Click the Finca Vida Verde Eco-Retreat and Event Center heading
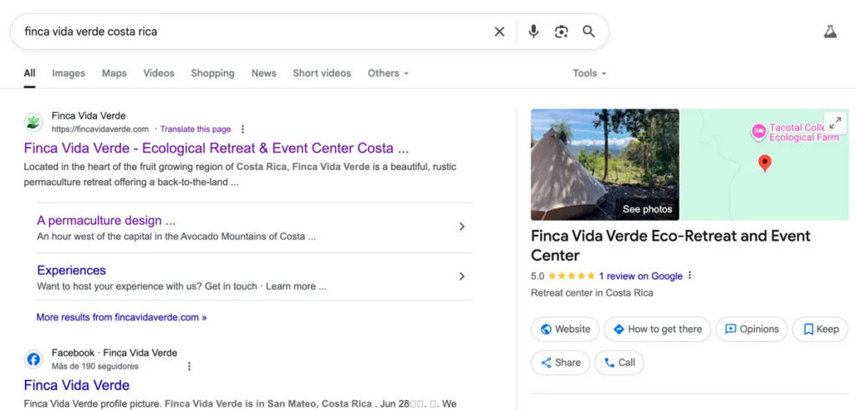Screen dimensions: 856x410 tap(670, 245)
